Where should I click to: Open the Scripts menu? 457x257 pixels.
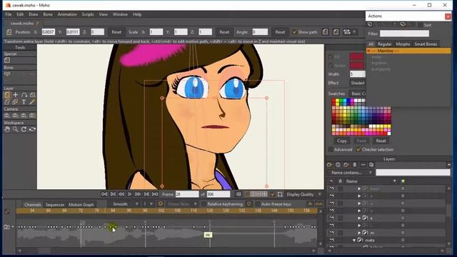(87, 14)
